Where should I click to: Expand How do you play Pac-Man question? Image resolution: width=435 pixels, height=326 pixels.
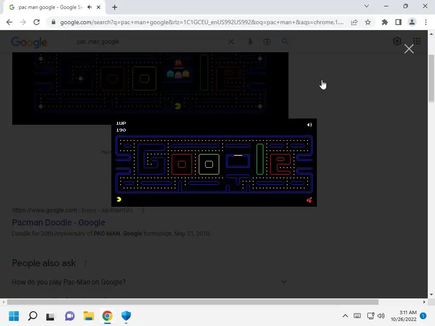pyautogui.click(x=149, y=282)
